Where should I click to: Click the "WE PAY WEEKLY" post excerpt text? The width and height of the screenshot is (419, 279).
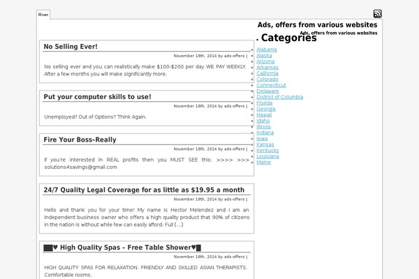click(145, 70)
